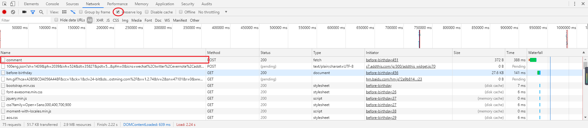Uncheck the Preserve log checkbox
The height and width of the screenshot is (128, 588).
tap(118, 12)
